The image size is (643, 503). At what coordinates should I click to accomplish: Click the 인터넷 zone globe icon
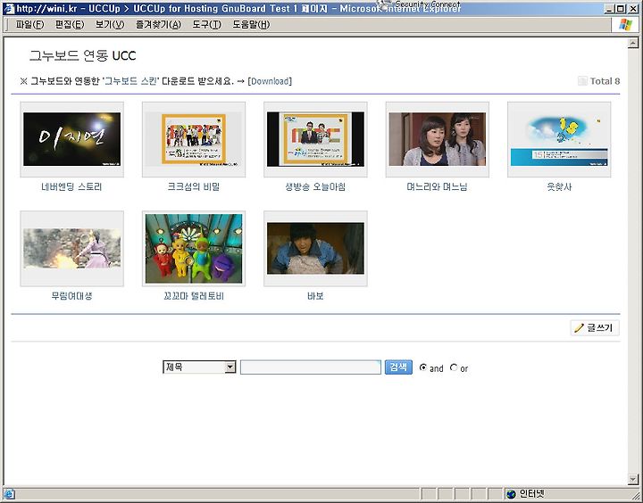pyautogui.click(x=511, y=494)
